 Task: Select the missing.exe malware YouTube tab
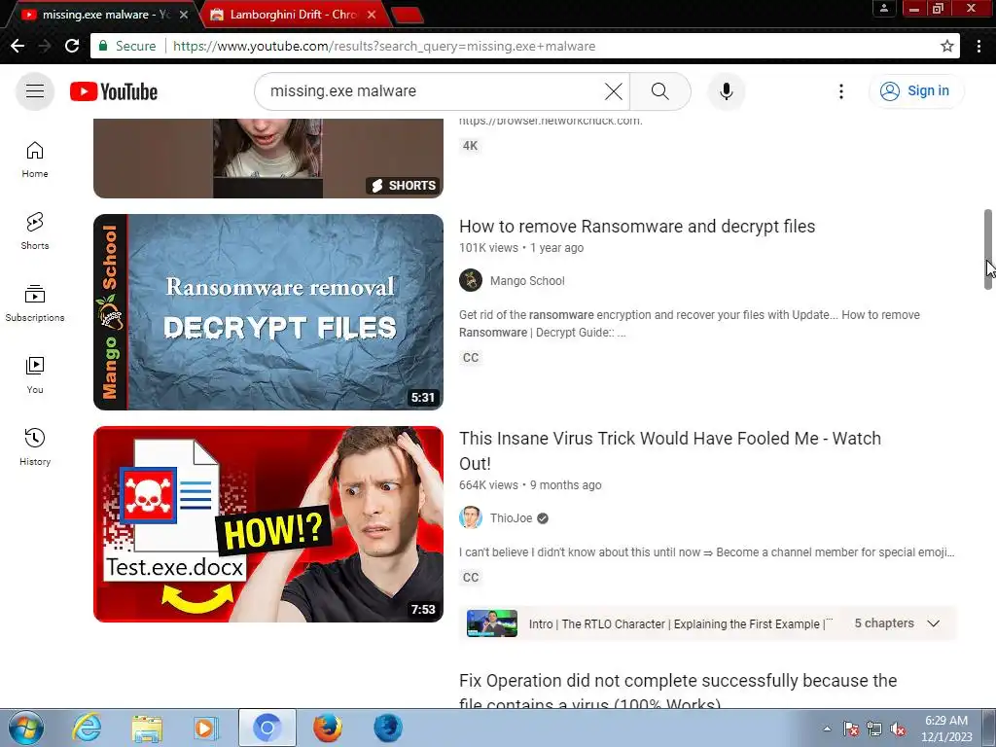[x=98, y=14]
